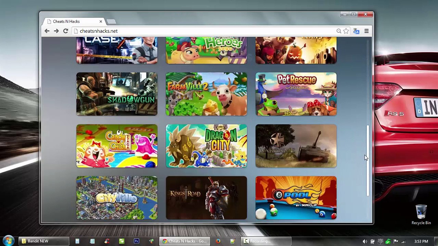Open the Firefox taskbar icon
Viewport: 438px width, 246px height.
[218, 241]
